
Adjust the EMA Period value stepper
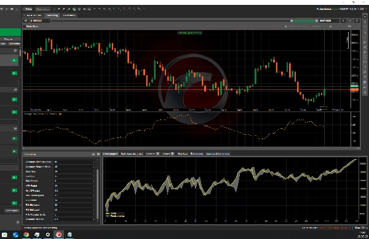click(x=93, y=181)
